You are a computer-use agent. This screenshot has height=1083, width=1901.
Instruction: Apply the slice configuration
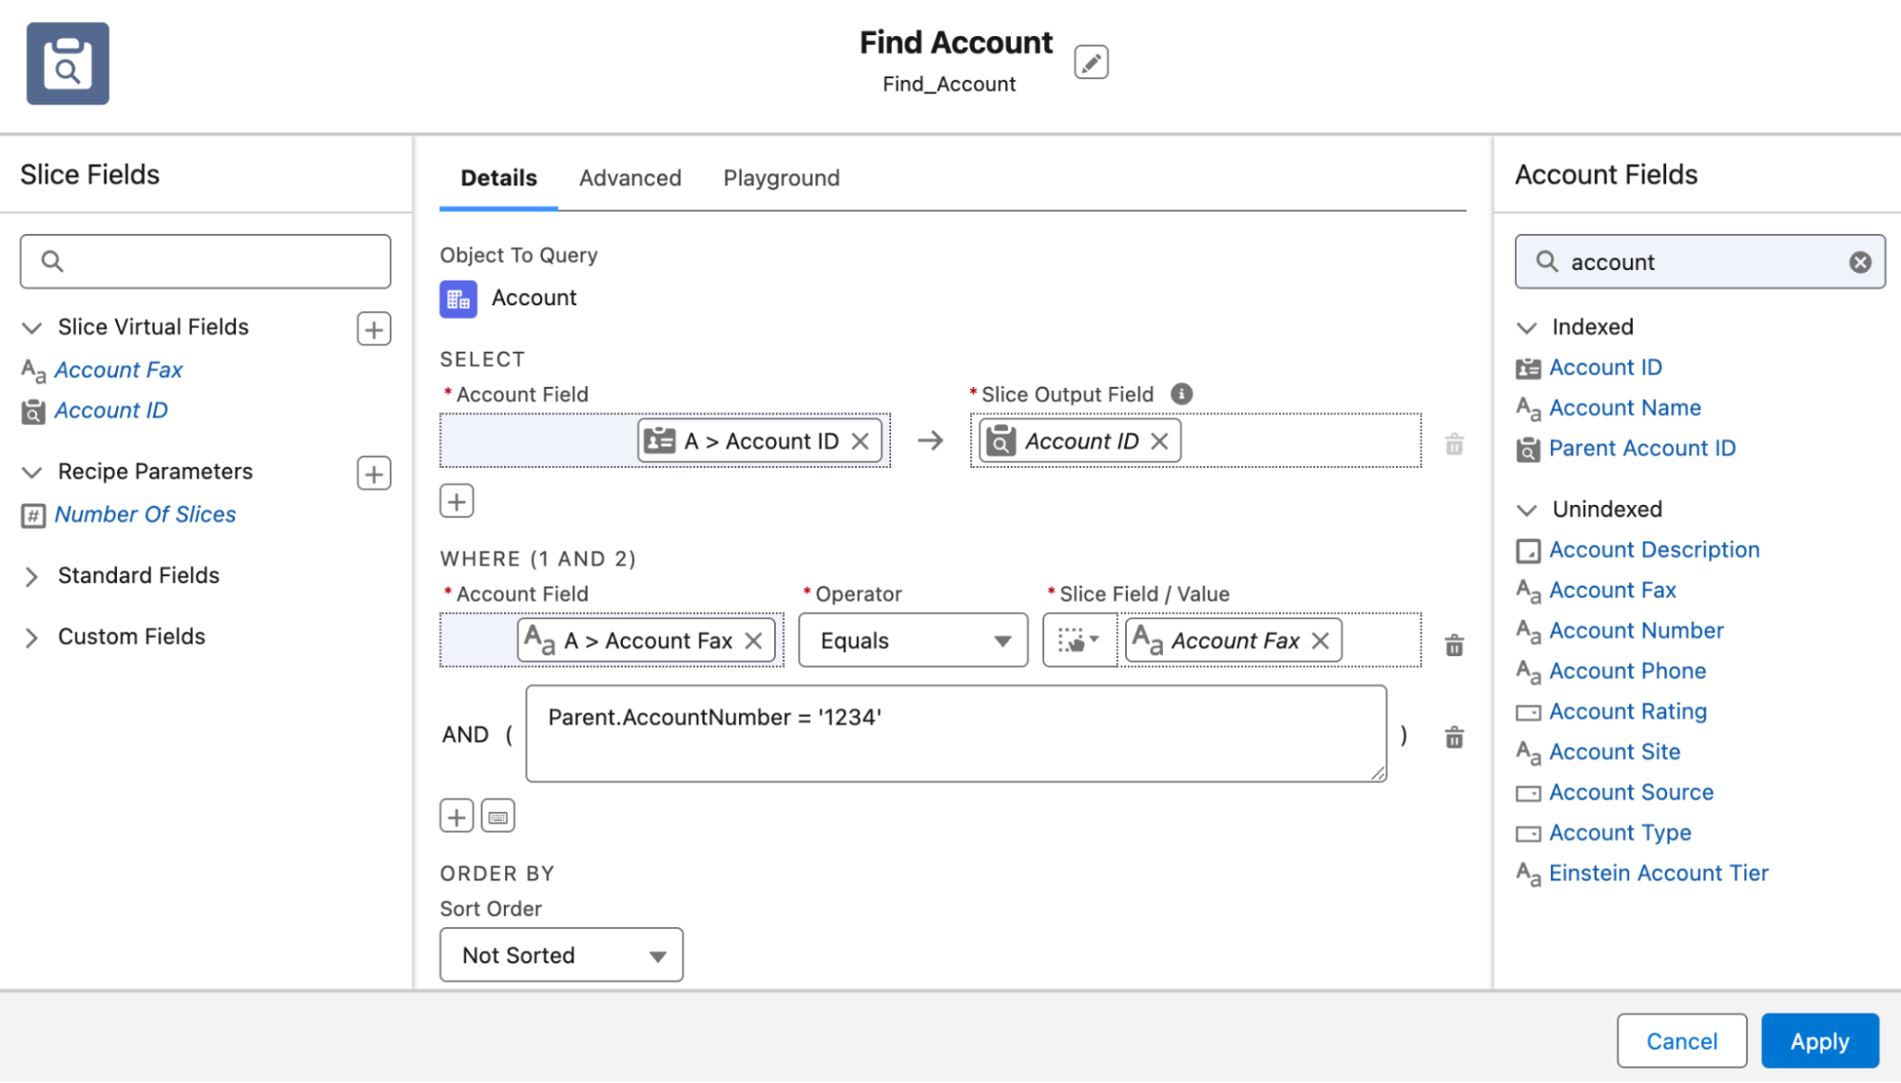(x=1818, y=1040)
